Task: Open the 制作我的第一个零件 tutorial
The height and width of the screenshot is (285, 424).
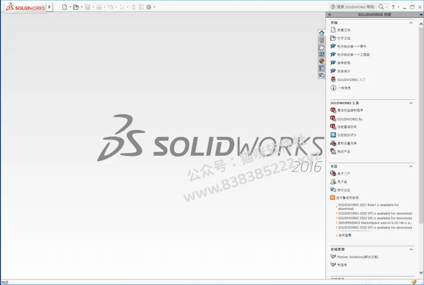Action: (x=351, y=46)
